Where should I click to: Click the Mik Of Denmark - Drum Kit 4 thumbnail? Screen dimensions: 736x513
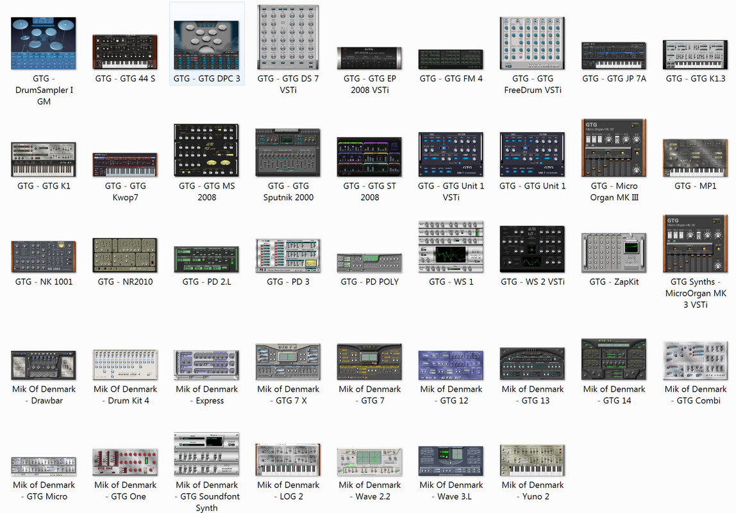click(x=125, y=364)
